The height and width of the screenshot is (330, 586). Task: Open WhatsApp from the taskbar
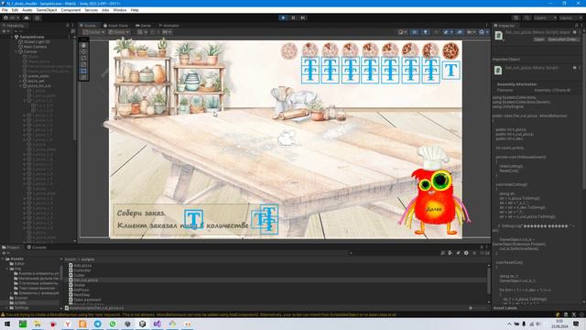point(113,324)
